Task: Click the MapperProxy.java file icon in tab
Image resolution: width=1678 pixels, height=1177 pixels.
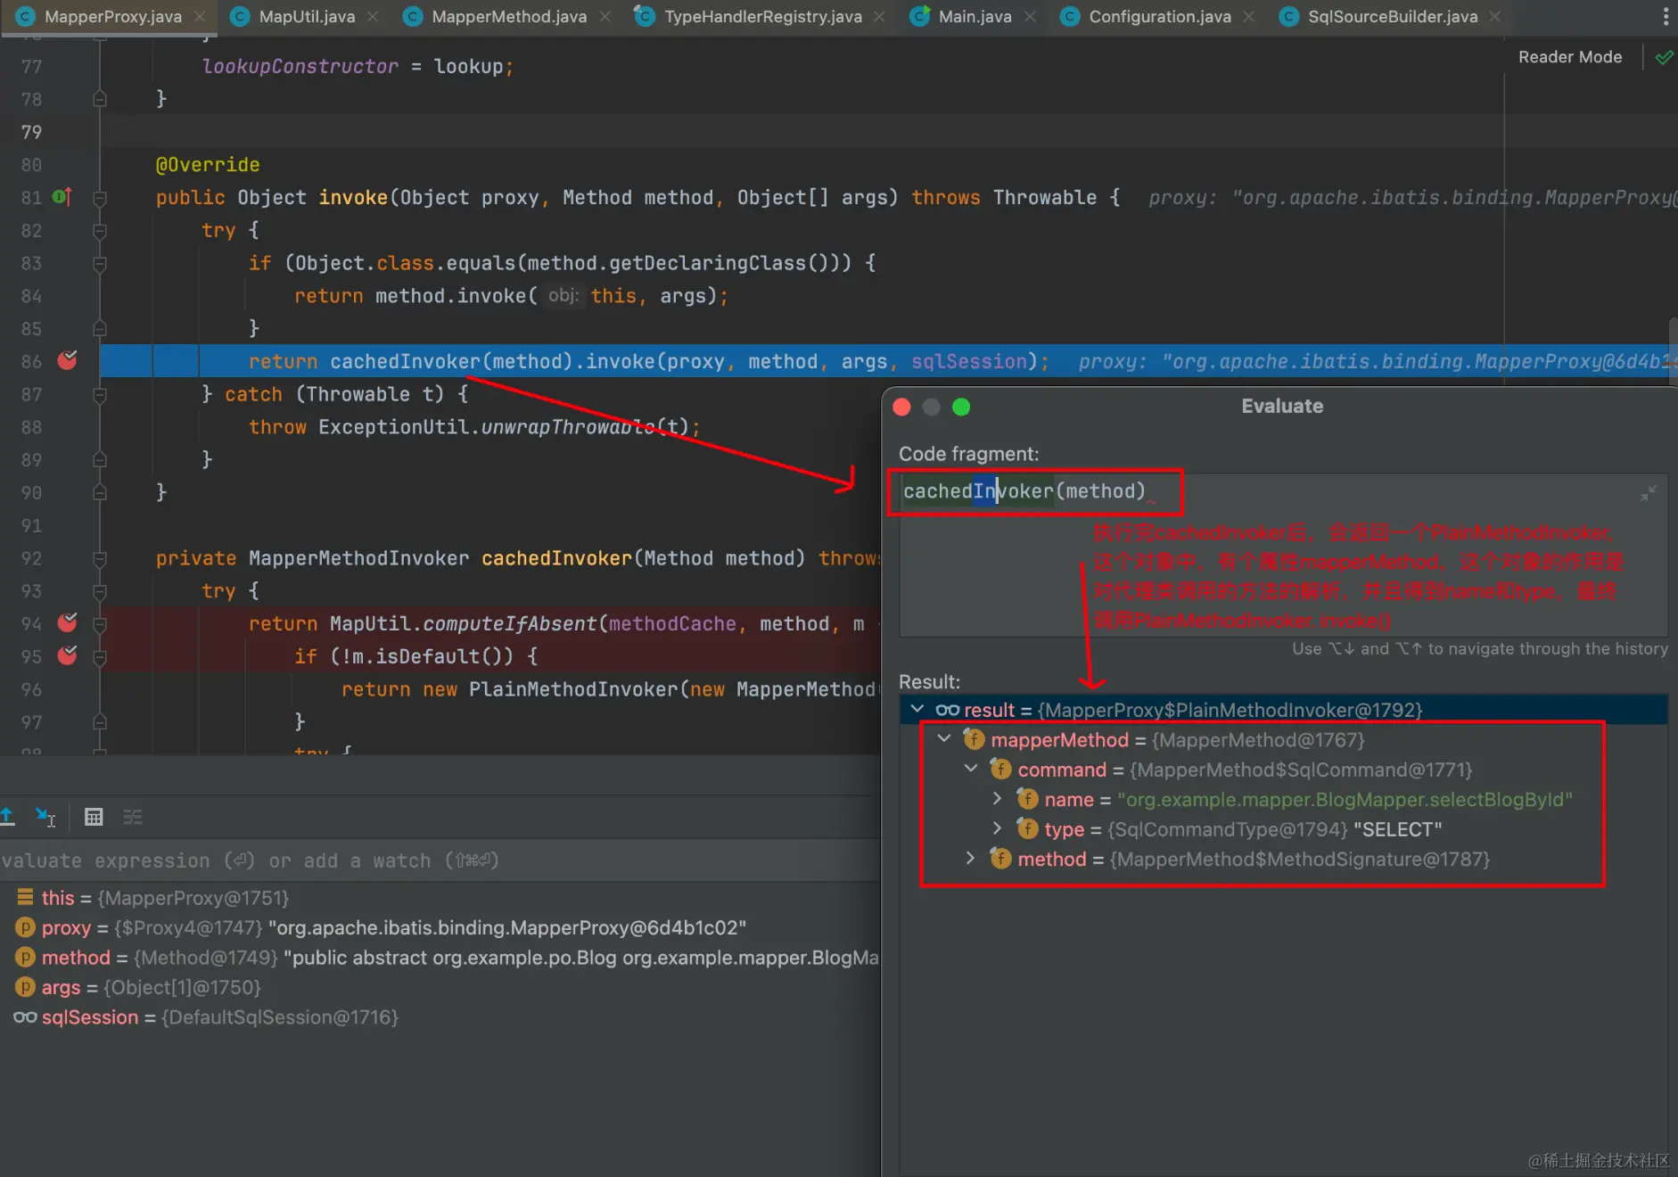Action: tap(25, 16)
